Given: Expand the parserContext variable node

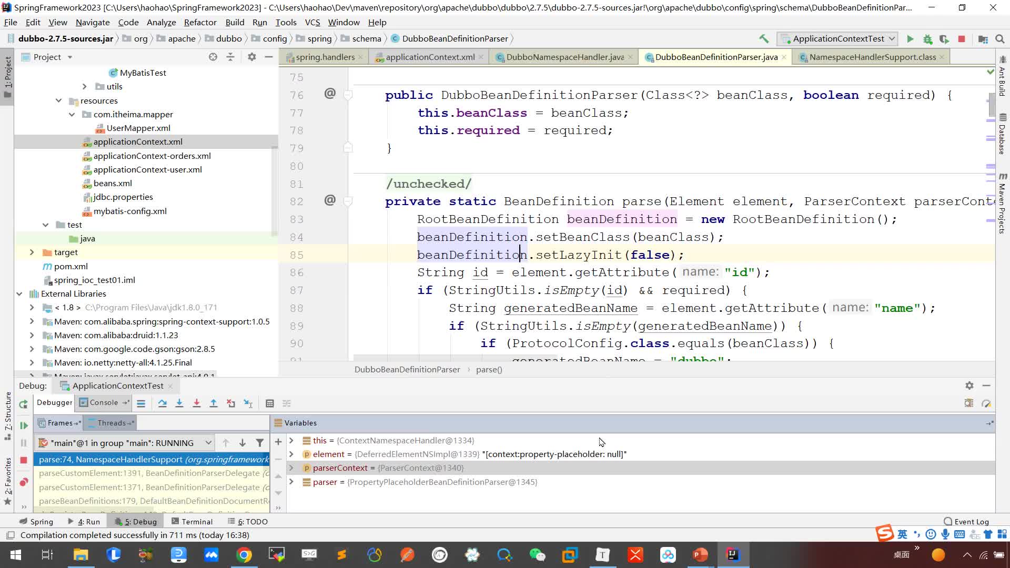Looking at the screenshot, I should coord(291,468).
